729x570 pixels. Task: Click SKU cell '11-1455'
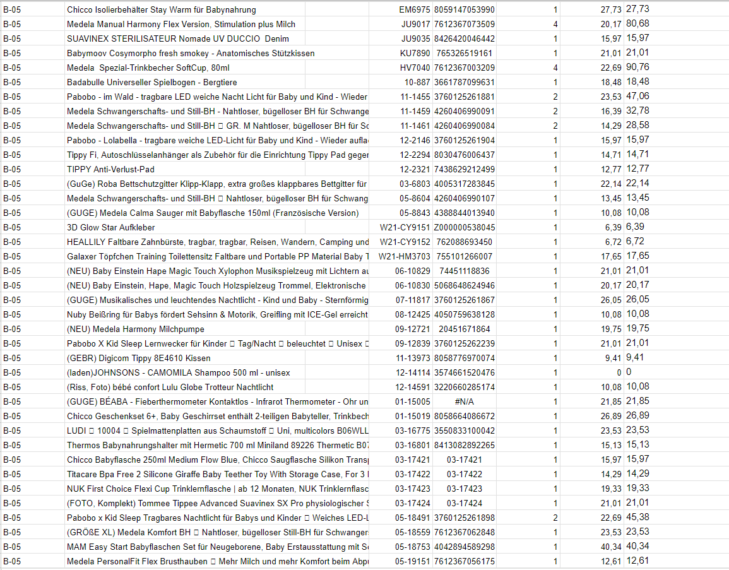click(401, 97)
